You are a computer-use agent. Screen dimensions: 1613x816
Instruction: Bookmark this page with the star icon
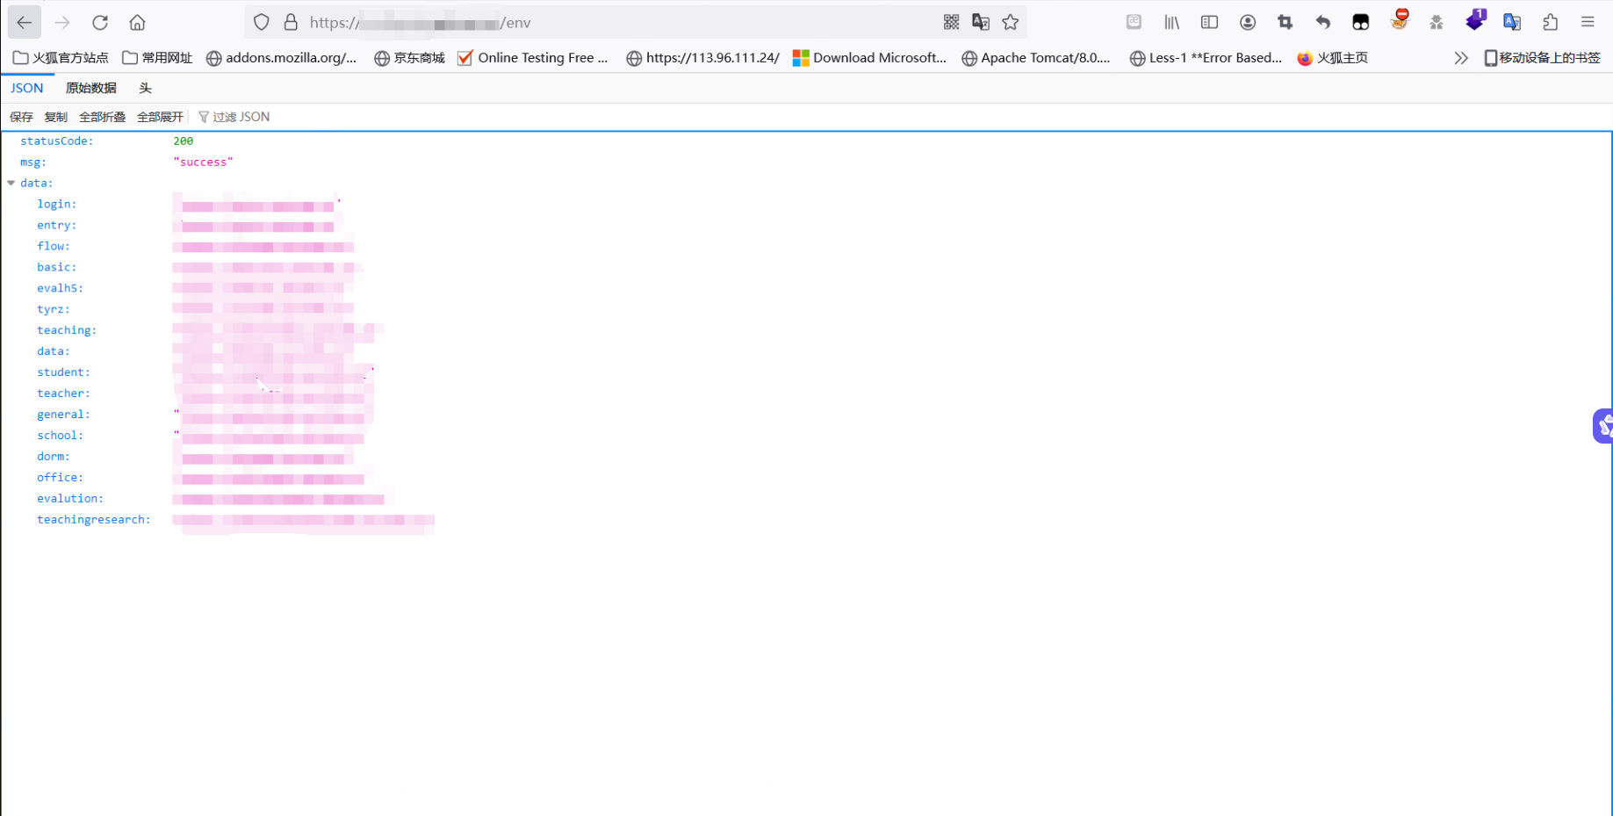1011,23
